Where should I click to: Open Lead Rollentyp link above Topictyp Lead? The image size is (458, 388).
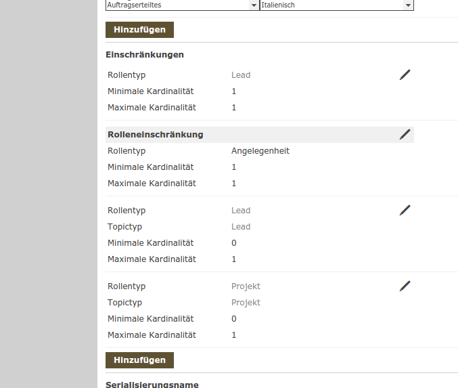coord(241,211)
